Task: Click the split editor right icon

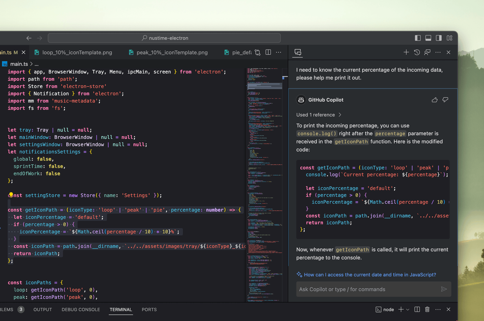Action: point(268,52)
